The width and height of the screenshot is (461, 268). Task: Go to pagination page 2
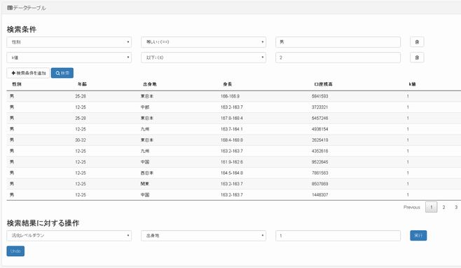click(443, 208)
